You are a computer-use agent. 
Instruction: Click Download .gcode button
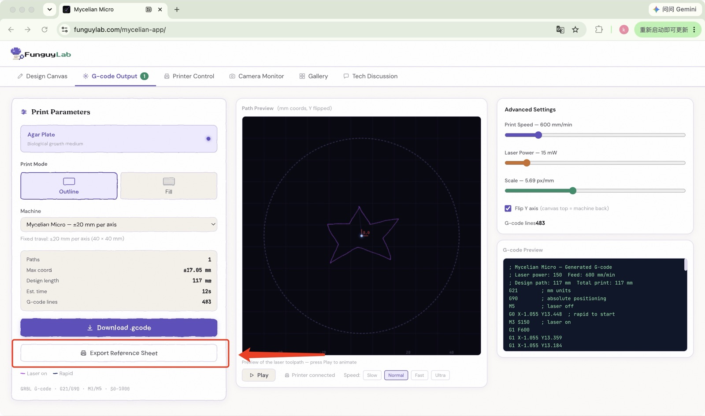click(119, 327)
